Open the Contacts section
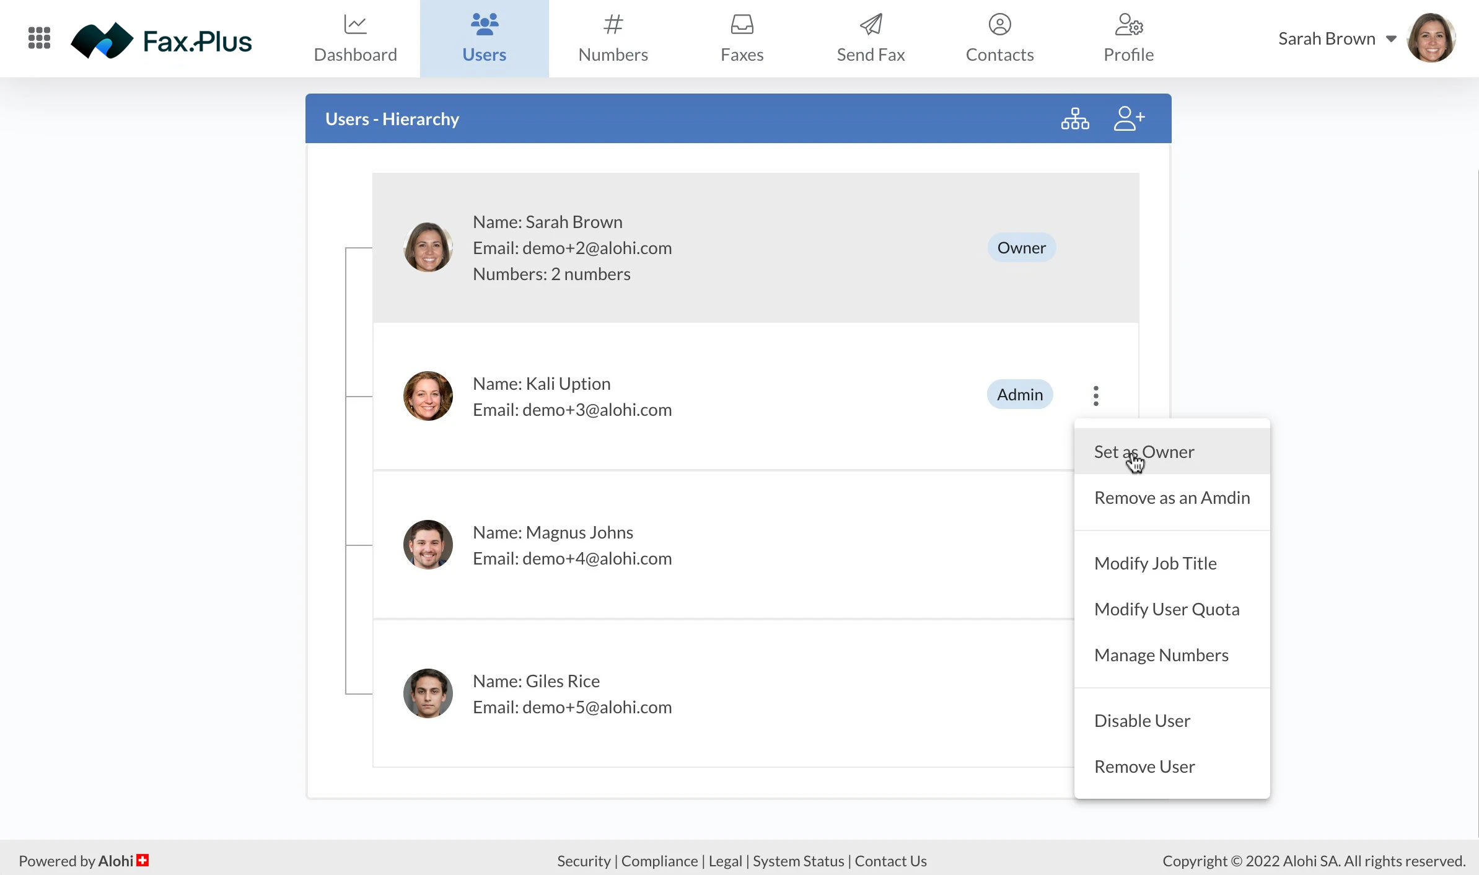The image size is (1479, 875). click(999, 38)
